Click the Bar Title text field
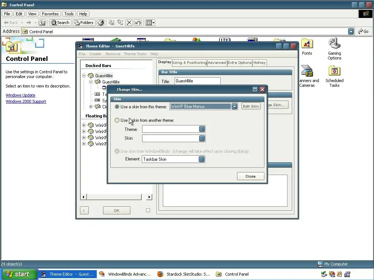 197,81
